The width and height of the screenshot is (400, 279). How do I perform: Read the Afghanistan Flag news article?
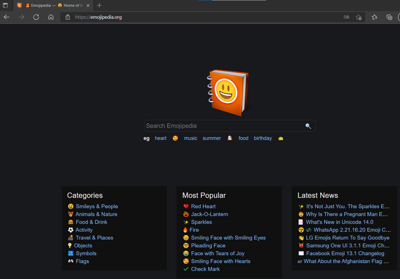346,261
